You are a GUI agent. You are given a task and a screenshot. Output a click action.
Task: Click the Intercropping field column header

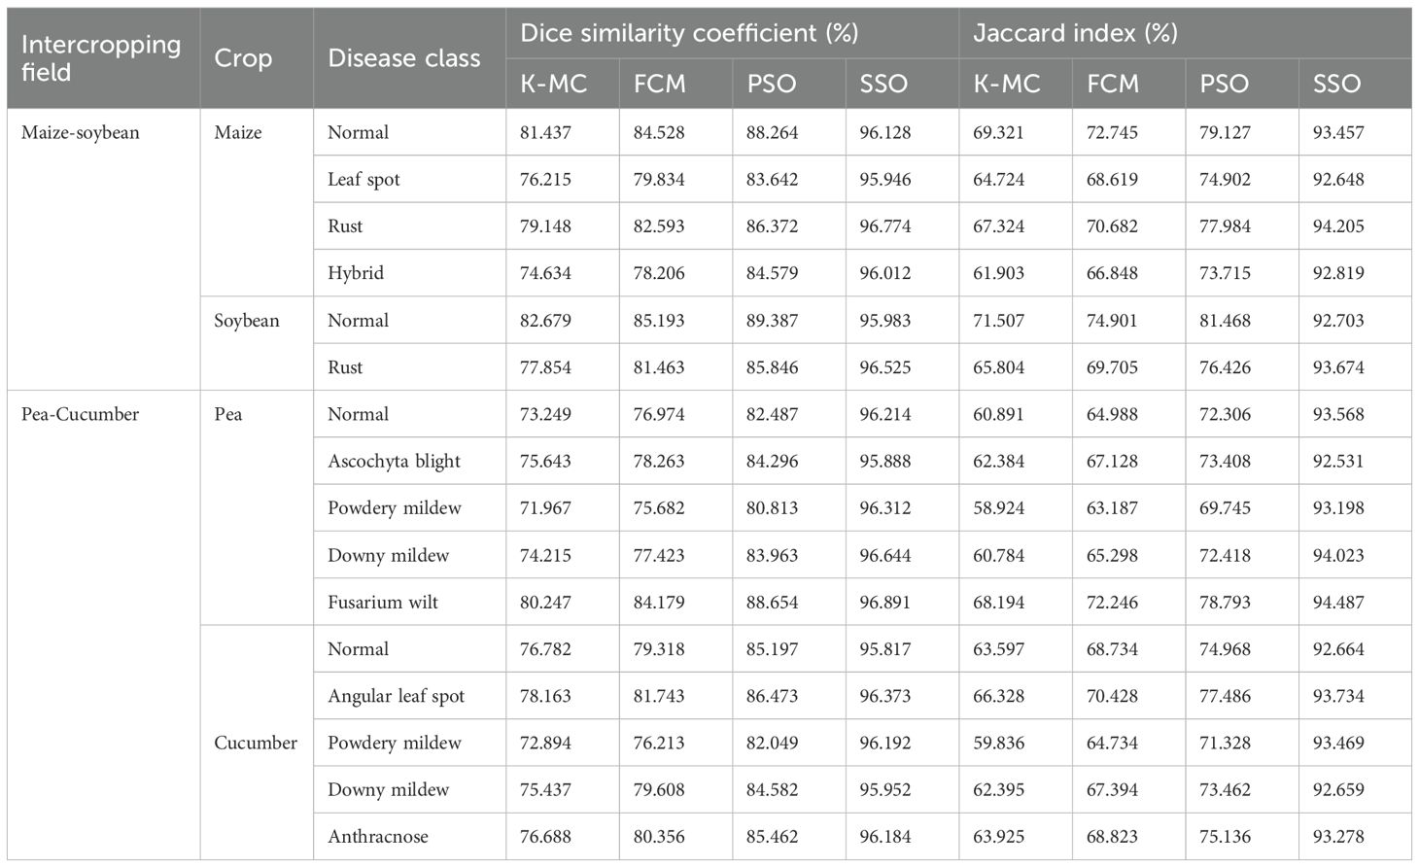coord(101,58)
